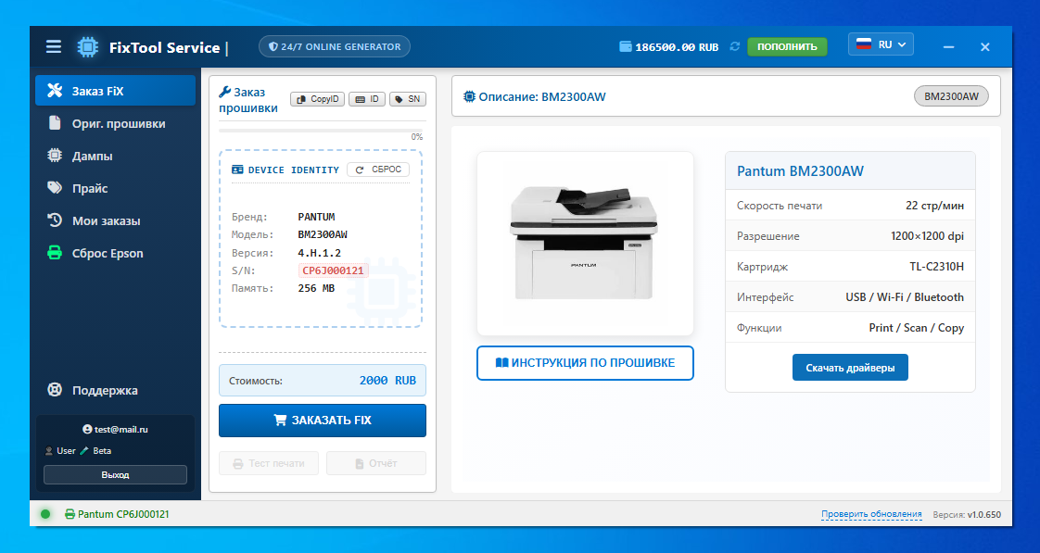
Task: Click the wrench icon beside Заказ прошивки
Action: click(225, 93)
